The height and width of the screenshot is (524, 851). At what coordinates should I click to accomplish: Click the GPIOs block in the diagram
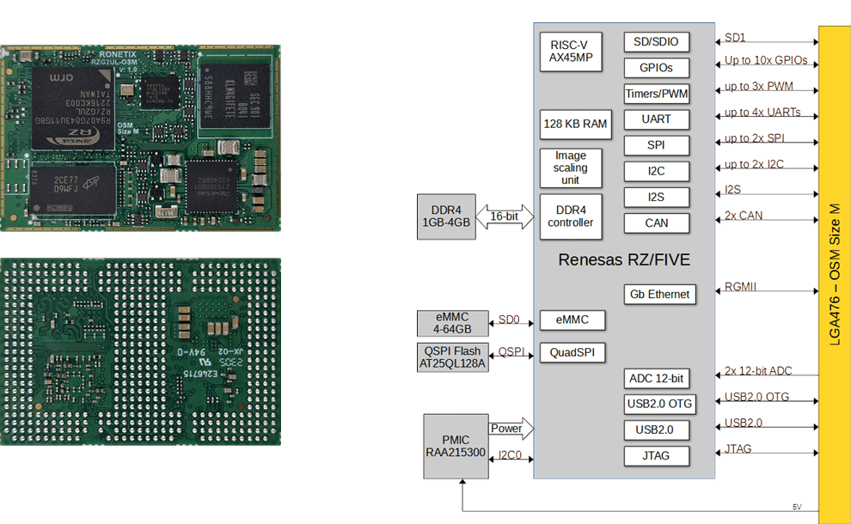(x=656, y=68)
